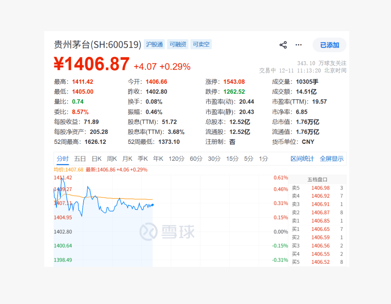The width and height of the screenshot is (391, 304).
Task: Switch to the 周K weekly chart tab
Action: [x=112, y=159]
